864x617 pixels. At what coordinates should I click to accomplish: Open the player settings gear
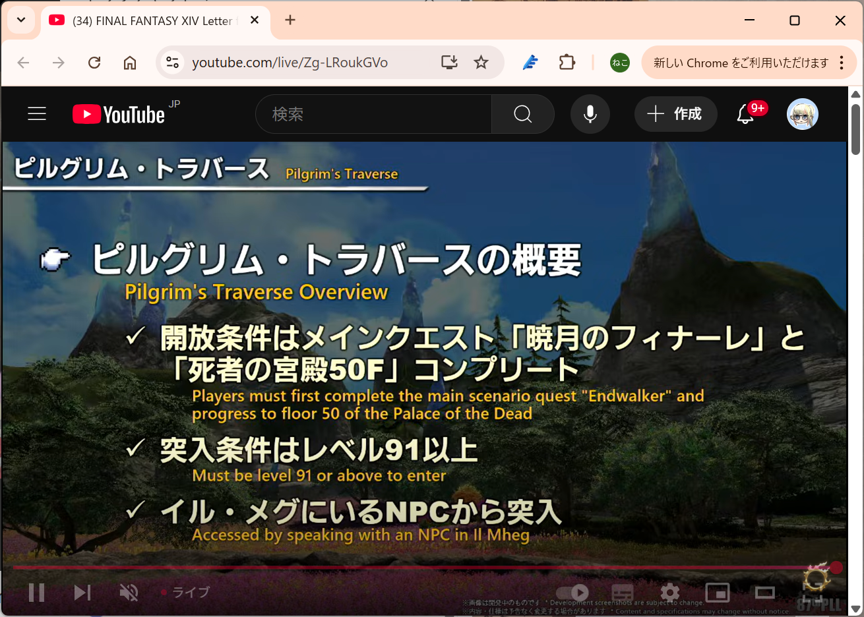670,593
